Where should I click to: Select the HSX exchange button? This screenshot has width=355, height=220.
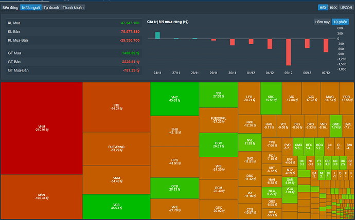pyautogui.click(x=323, y=8)
